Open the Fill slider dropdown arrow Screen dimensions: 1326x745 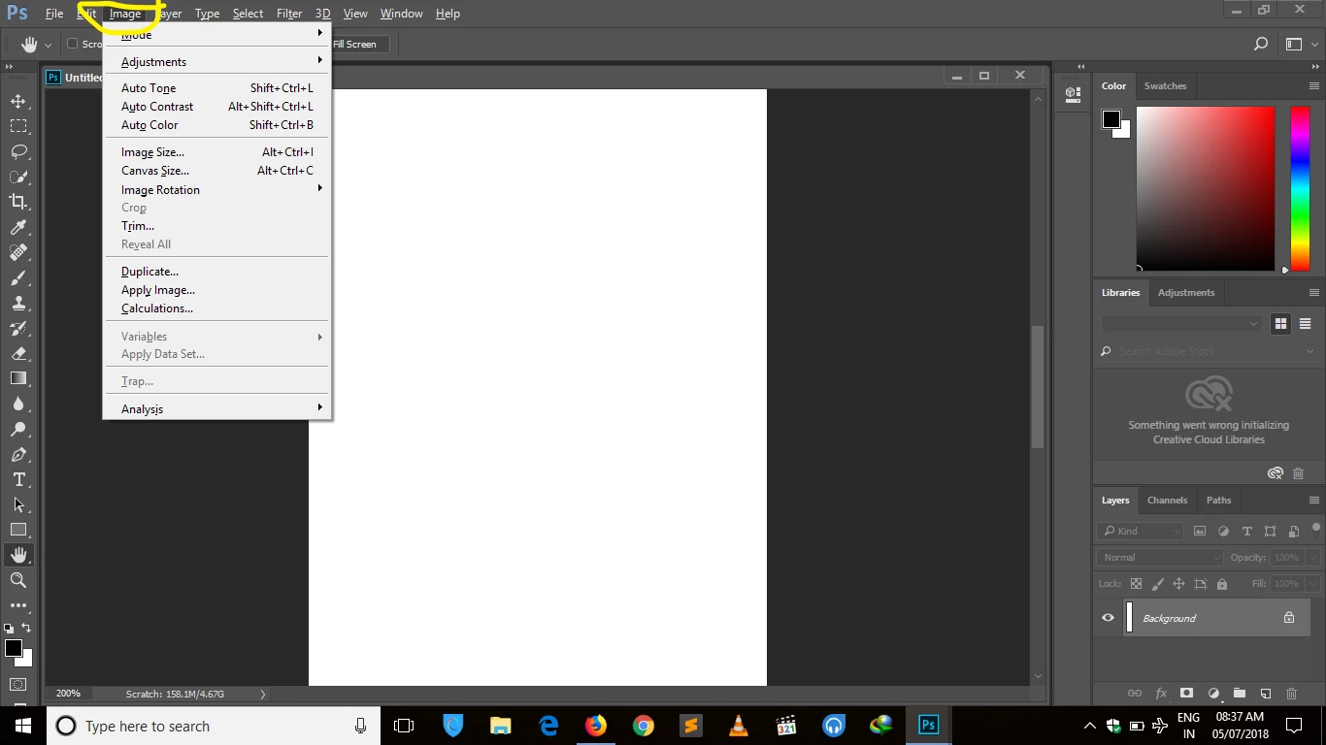point(1312,584)
